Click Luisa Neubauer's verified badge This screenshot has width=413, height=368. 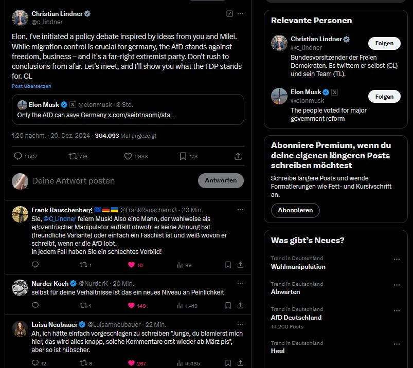point(83,324)
